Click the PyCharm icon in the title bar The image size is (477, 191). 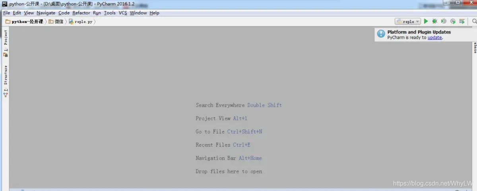coord(5,4)
